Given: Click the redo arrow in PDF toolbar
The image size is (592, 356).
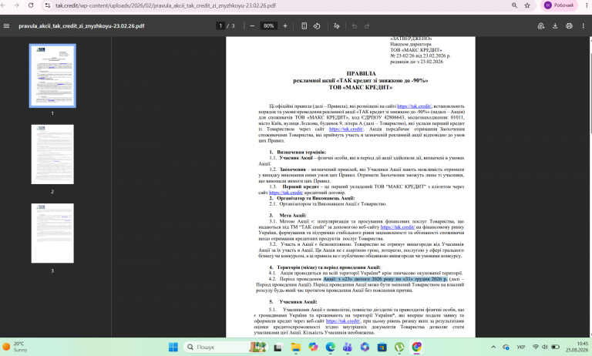Looking at the screenshot, I should 367,26.
